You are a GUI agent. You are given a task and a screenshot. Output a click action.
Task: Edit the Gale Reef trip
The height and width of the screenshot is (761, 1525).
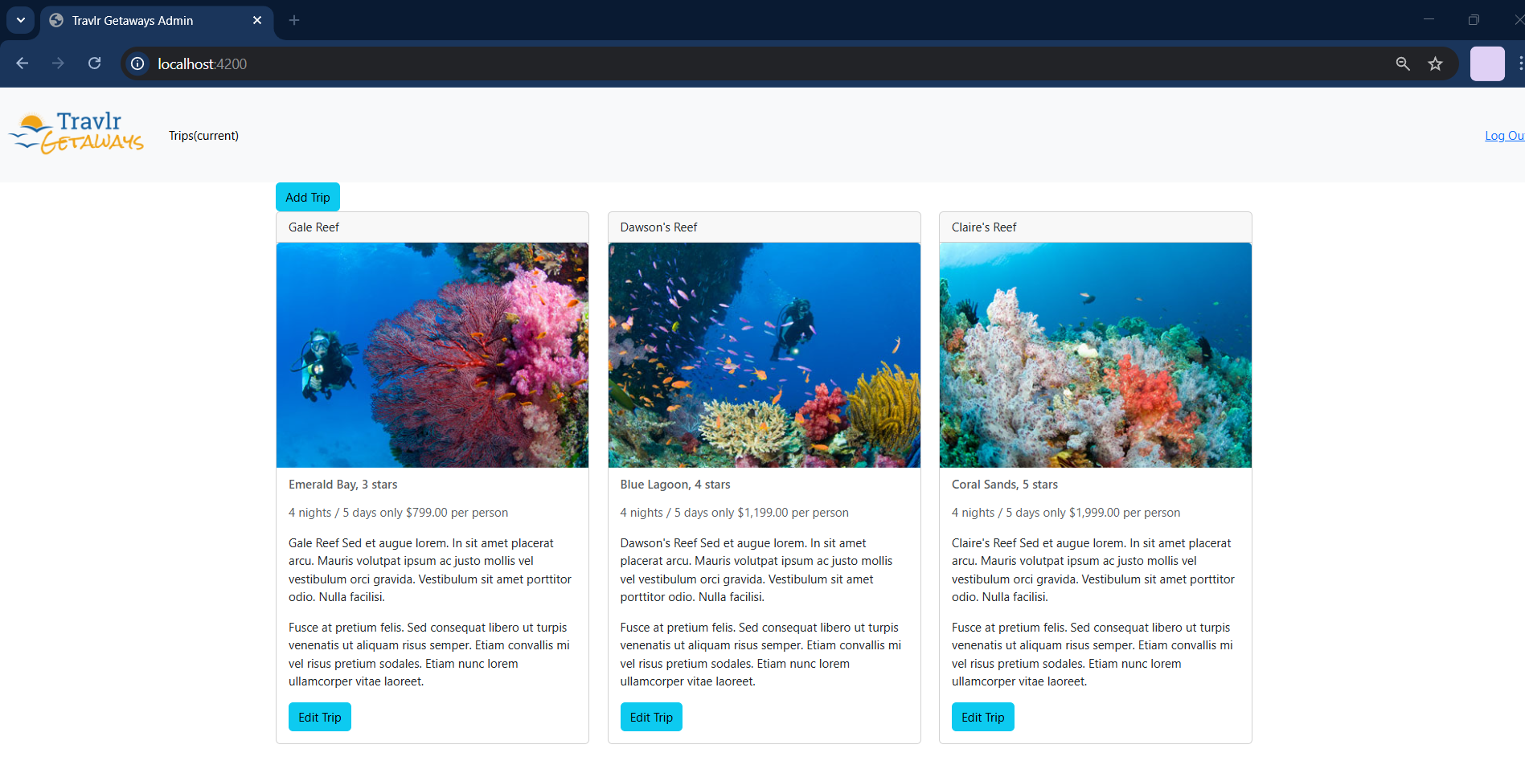tap(320, 717)
